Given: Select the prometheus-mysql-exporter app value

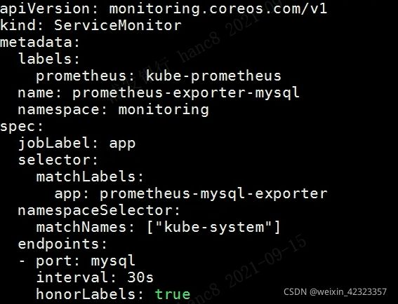Looking at the screenshot, I should coord(213,194).
